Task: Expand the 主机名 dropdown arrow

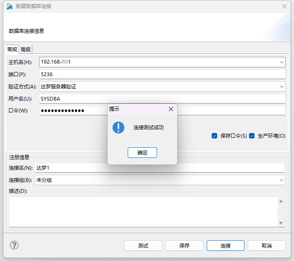Action: tap(282, 62)
